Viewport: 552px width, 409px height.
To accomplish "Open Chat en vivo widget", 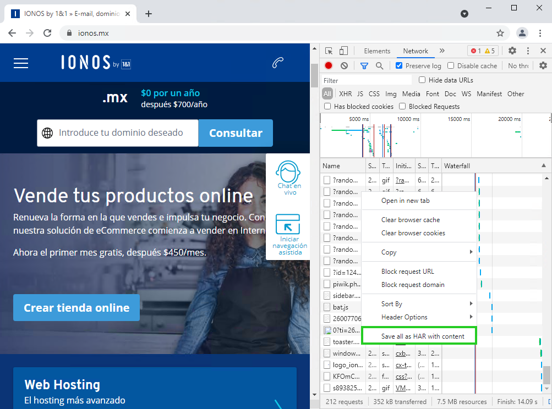I will (289, 178).
